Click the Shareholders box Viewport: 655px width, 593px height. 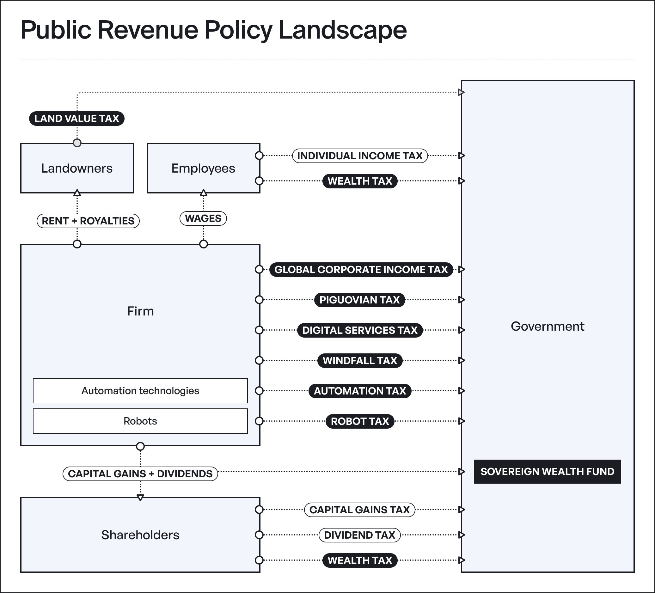(x=140, y=535)
